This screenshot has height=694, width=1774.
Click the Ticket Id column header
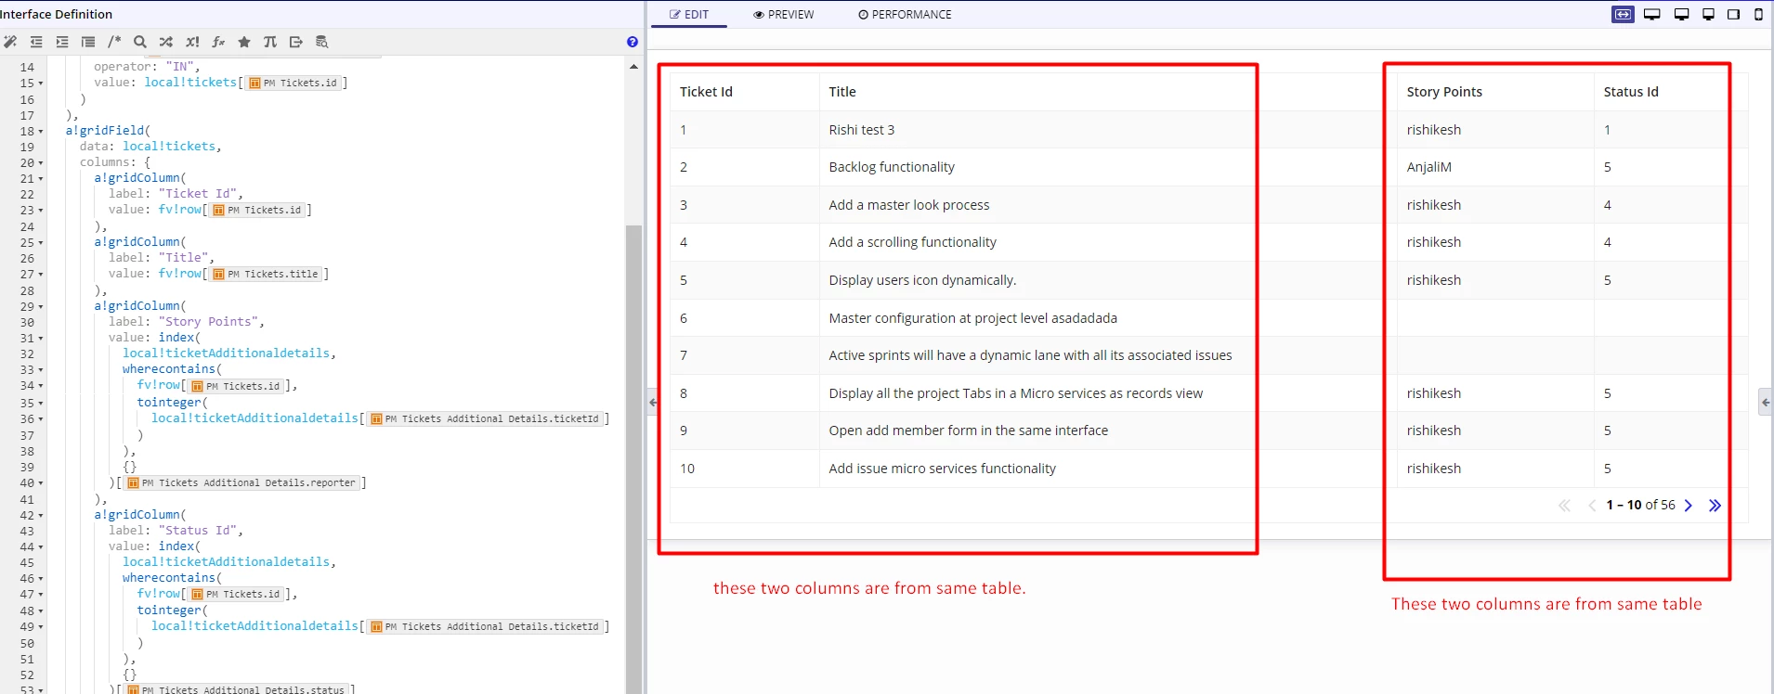point(706,92)
